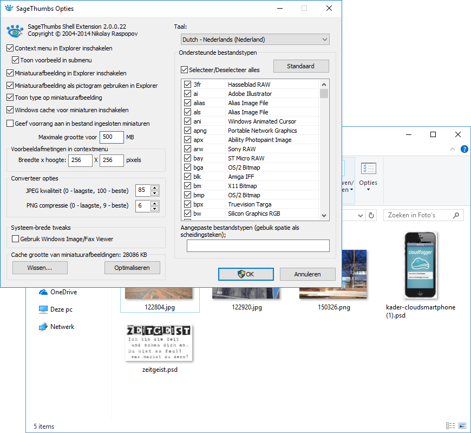Uncheck Toon voorbeeld in submenu
Viewport: 471px width, 433px height.
coord(15,60)
